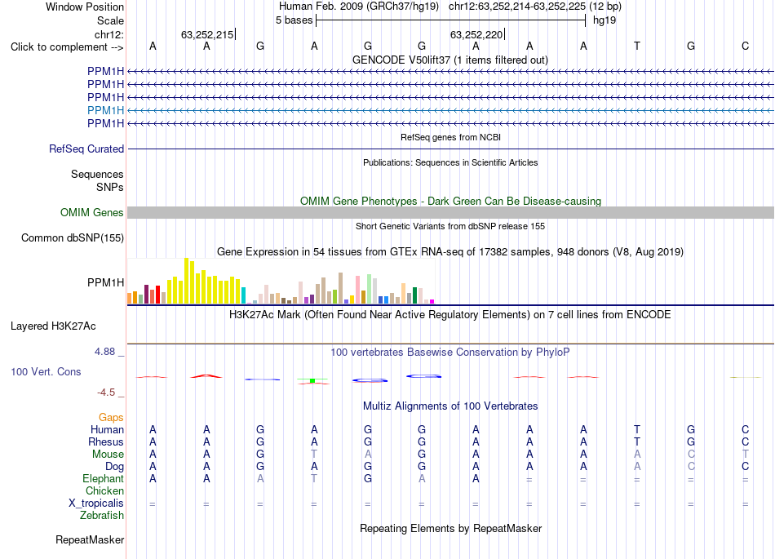Image resolution: width=775 pixels, height=559 pixels.
Task: Select the light blue PPM1H transcript label
Action: (105, 110)
